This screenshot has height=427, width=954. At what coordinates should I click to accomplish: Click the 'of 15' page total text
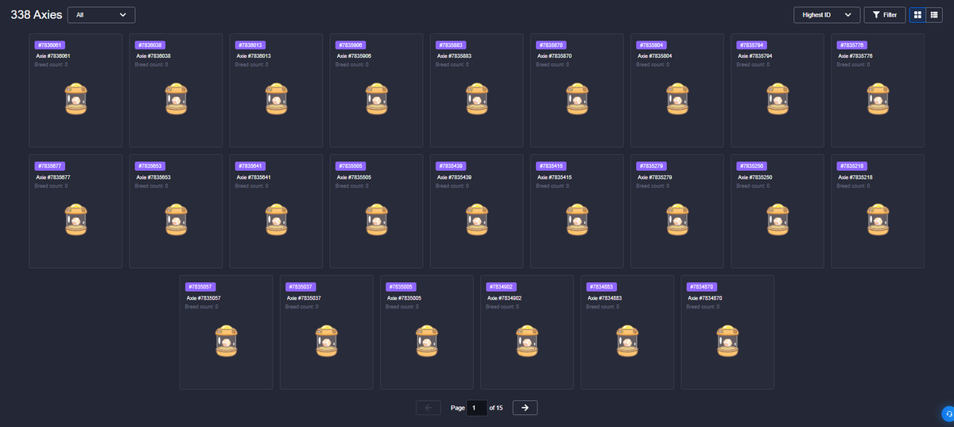pyautogui.click(x=496, y=408)
